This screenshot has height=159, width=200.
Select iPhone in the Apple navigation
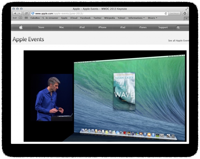pyautogui.click(x=102, y=27)
